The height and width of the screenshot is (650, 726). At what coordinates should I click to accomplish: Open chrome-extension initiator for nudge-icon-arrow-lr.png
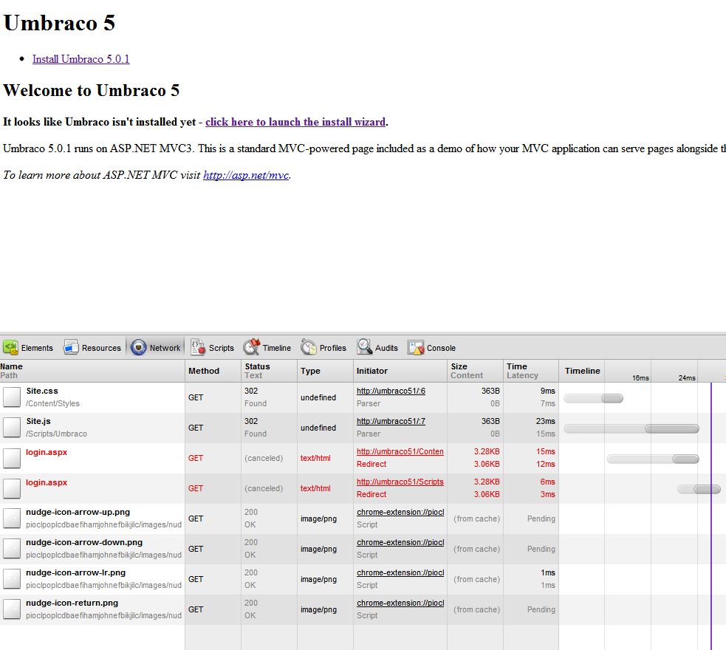point(400,572)
